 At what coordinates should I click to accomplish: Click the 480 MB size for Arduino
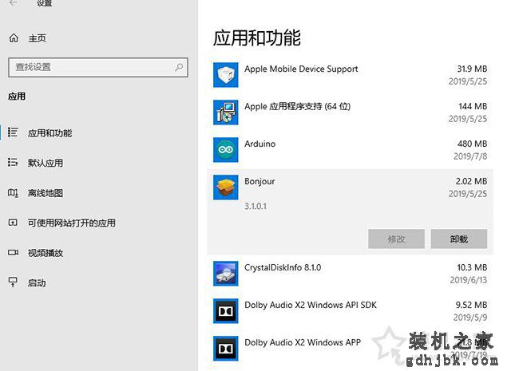pos(472,144)
